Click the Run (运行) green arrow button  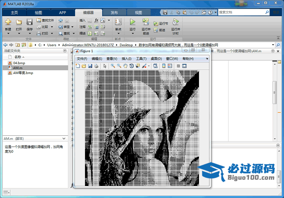133,22
